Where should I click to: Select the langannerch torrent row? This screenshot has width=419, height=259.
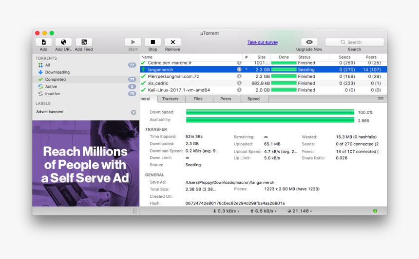point(264,69)
